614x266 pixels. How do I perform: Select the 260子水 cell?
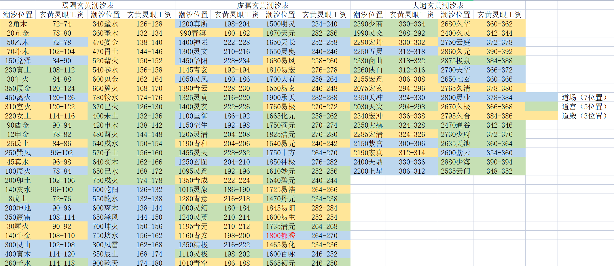click(x=18, y=263)
